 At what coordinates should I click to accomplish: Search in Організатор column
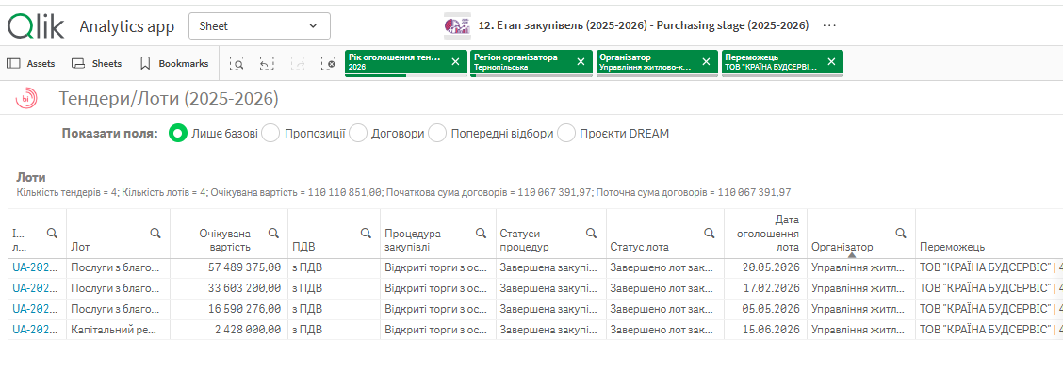pos(900,234)
